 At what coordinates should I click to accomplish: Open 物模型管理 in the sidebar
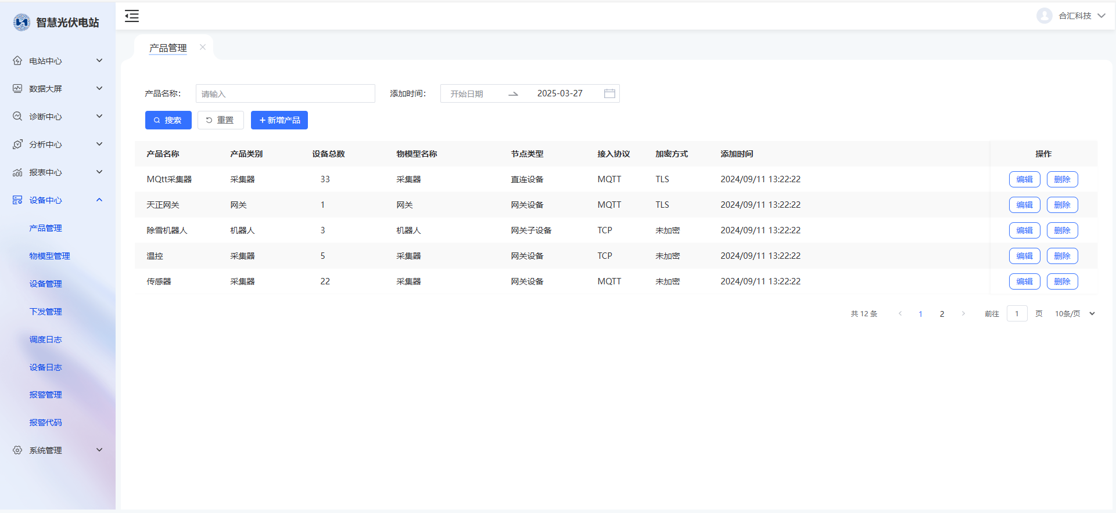tap(49, 256)
